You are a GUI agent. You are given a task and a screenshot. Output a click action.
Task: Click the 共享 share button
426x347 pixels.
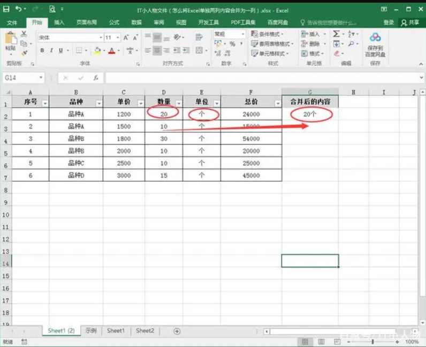click(410, 22)
